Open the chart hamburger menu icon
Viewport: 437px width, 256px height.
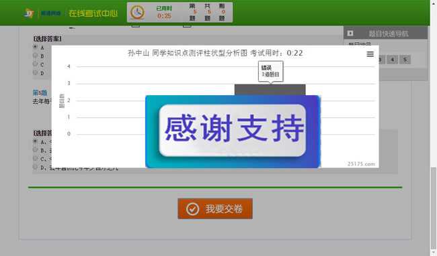[370, 54]
